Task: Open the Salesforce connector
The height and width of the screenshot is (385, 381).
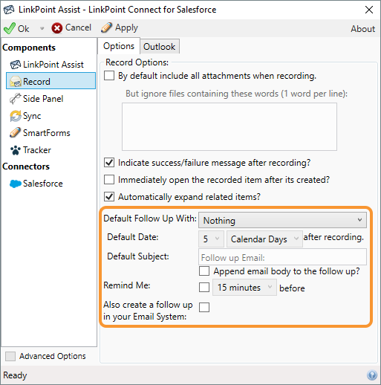Action: click(36, 184)
